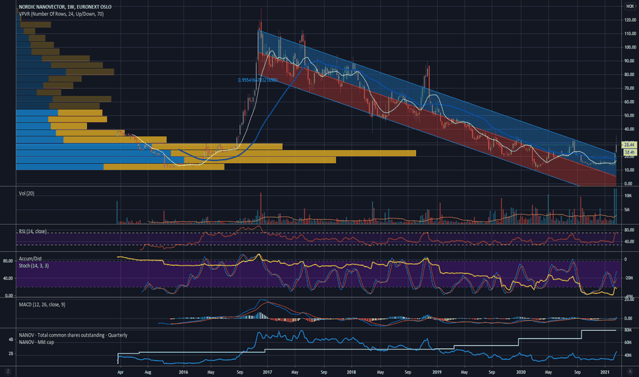
Task: Select the Accum/Dist indicator label
Action: 30,258
